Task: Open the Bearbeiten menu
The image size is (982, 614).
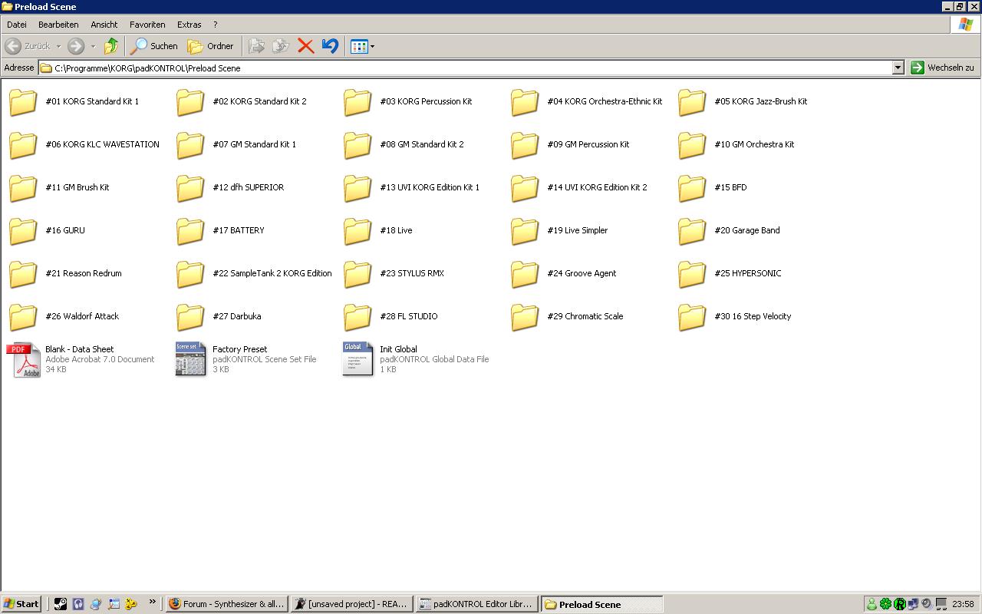Action: pos(58,25)
